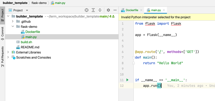Click builder_template in the breadcrumb bar
Image resolution: width=215 pixels, height=101 pixels.
pyautogui.click(x=15, y=3)
